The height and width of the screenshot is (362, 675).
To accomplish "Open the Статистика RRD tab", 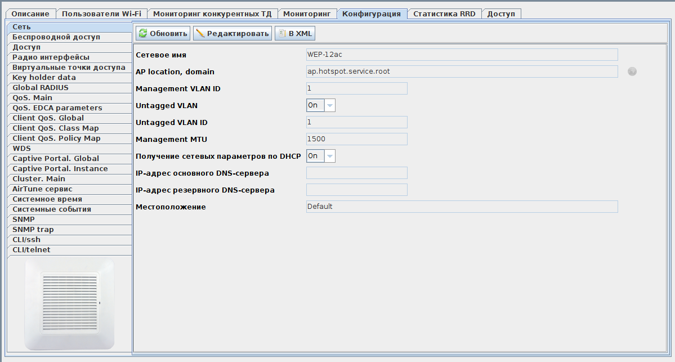I will click(x=444, y=14).
